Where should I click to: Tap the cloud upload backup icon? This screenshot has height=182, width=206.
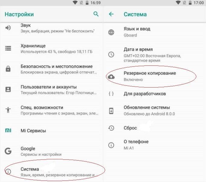[111, 77]
